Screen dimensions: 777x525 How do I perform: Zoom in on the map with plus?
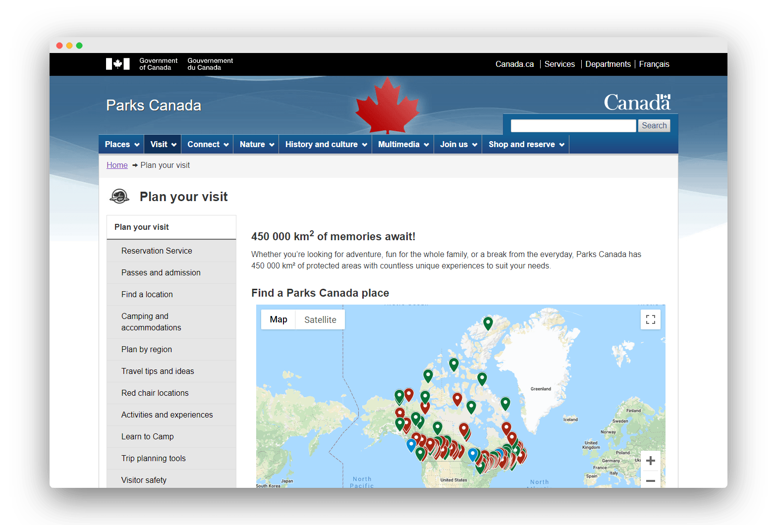tap(651, 461)
